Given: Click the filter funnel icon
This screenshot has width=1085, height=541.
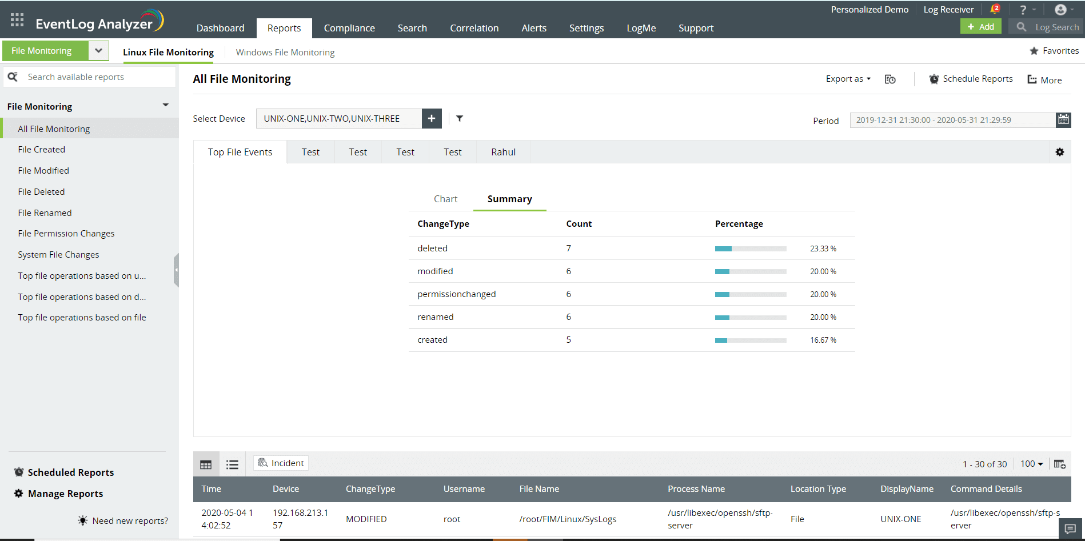Looking at the screenshot, I should (460, 119).
